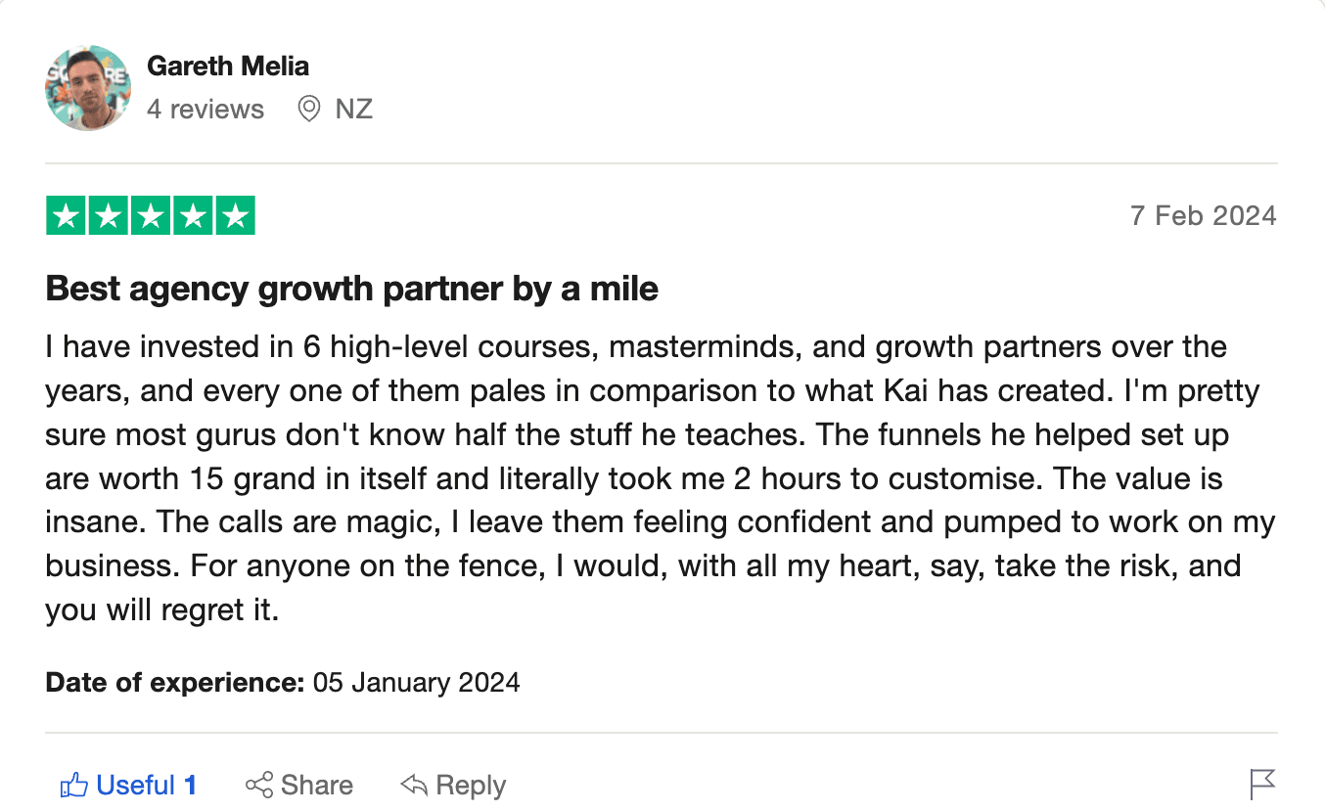Open the review title "Best agency growth partner"
1325x812 pixels.
[x=351, y=289]
